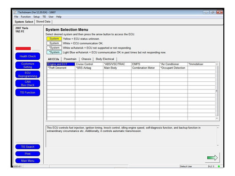The height and width of the screenshot is (176, 235).
Task: Click the white System legend box
Action: 54,43
